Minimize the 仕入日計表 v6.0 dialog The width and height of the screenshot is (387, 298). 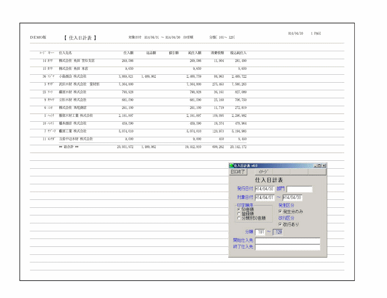click(315, 166)
